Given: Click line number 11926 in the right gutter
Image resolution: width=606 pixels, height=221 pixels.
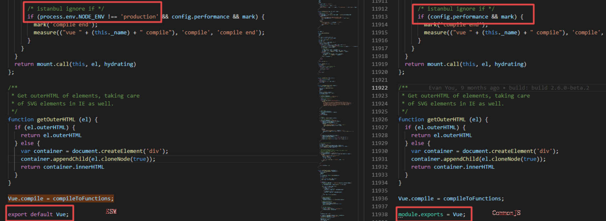Looking at the screenshot, I should (x=379, y=120).
